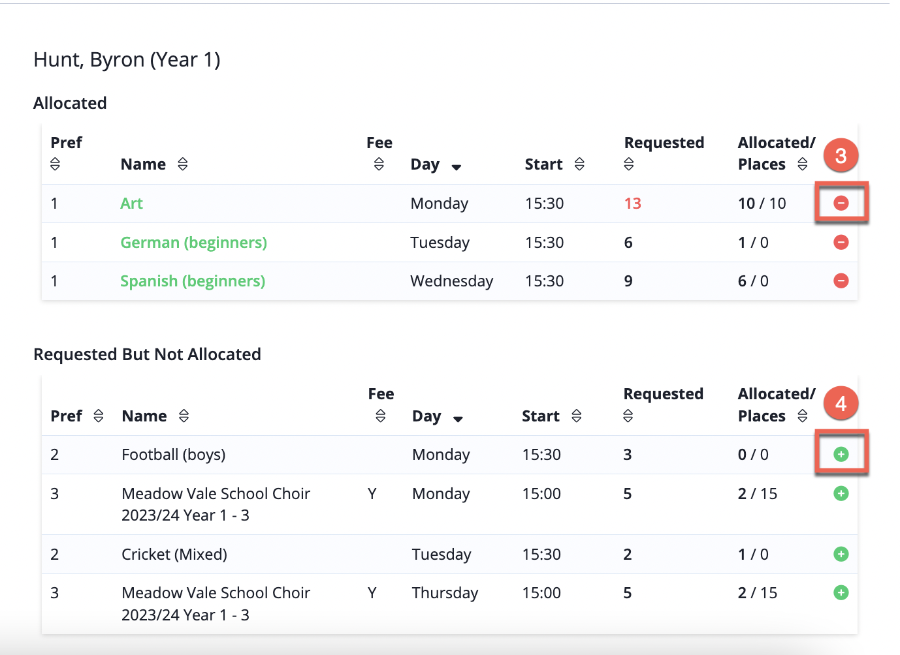Allocate Football (boys) with green plus icon
Image resolution: width=900 pixels, height=655 pixels.
pyautogui.click(x=841, y=454)
